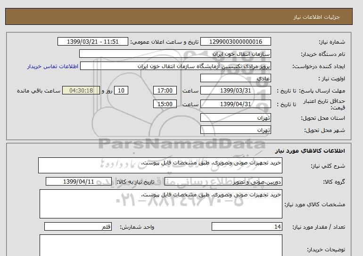This screenshot has height=256, width=363.
Task: Select the announcement date field 1399/03/21 - 11:51
Action: pyautogui.click(x=92, y=41)
